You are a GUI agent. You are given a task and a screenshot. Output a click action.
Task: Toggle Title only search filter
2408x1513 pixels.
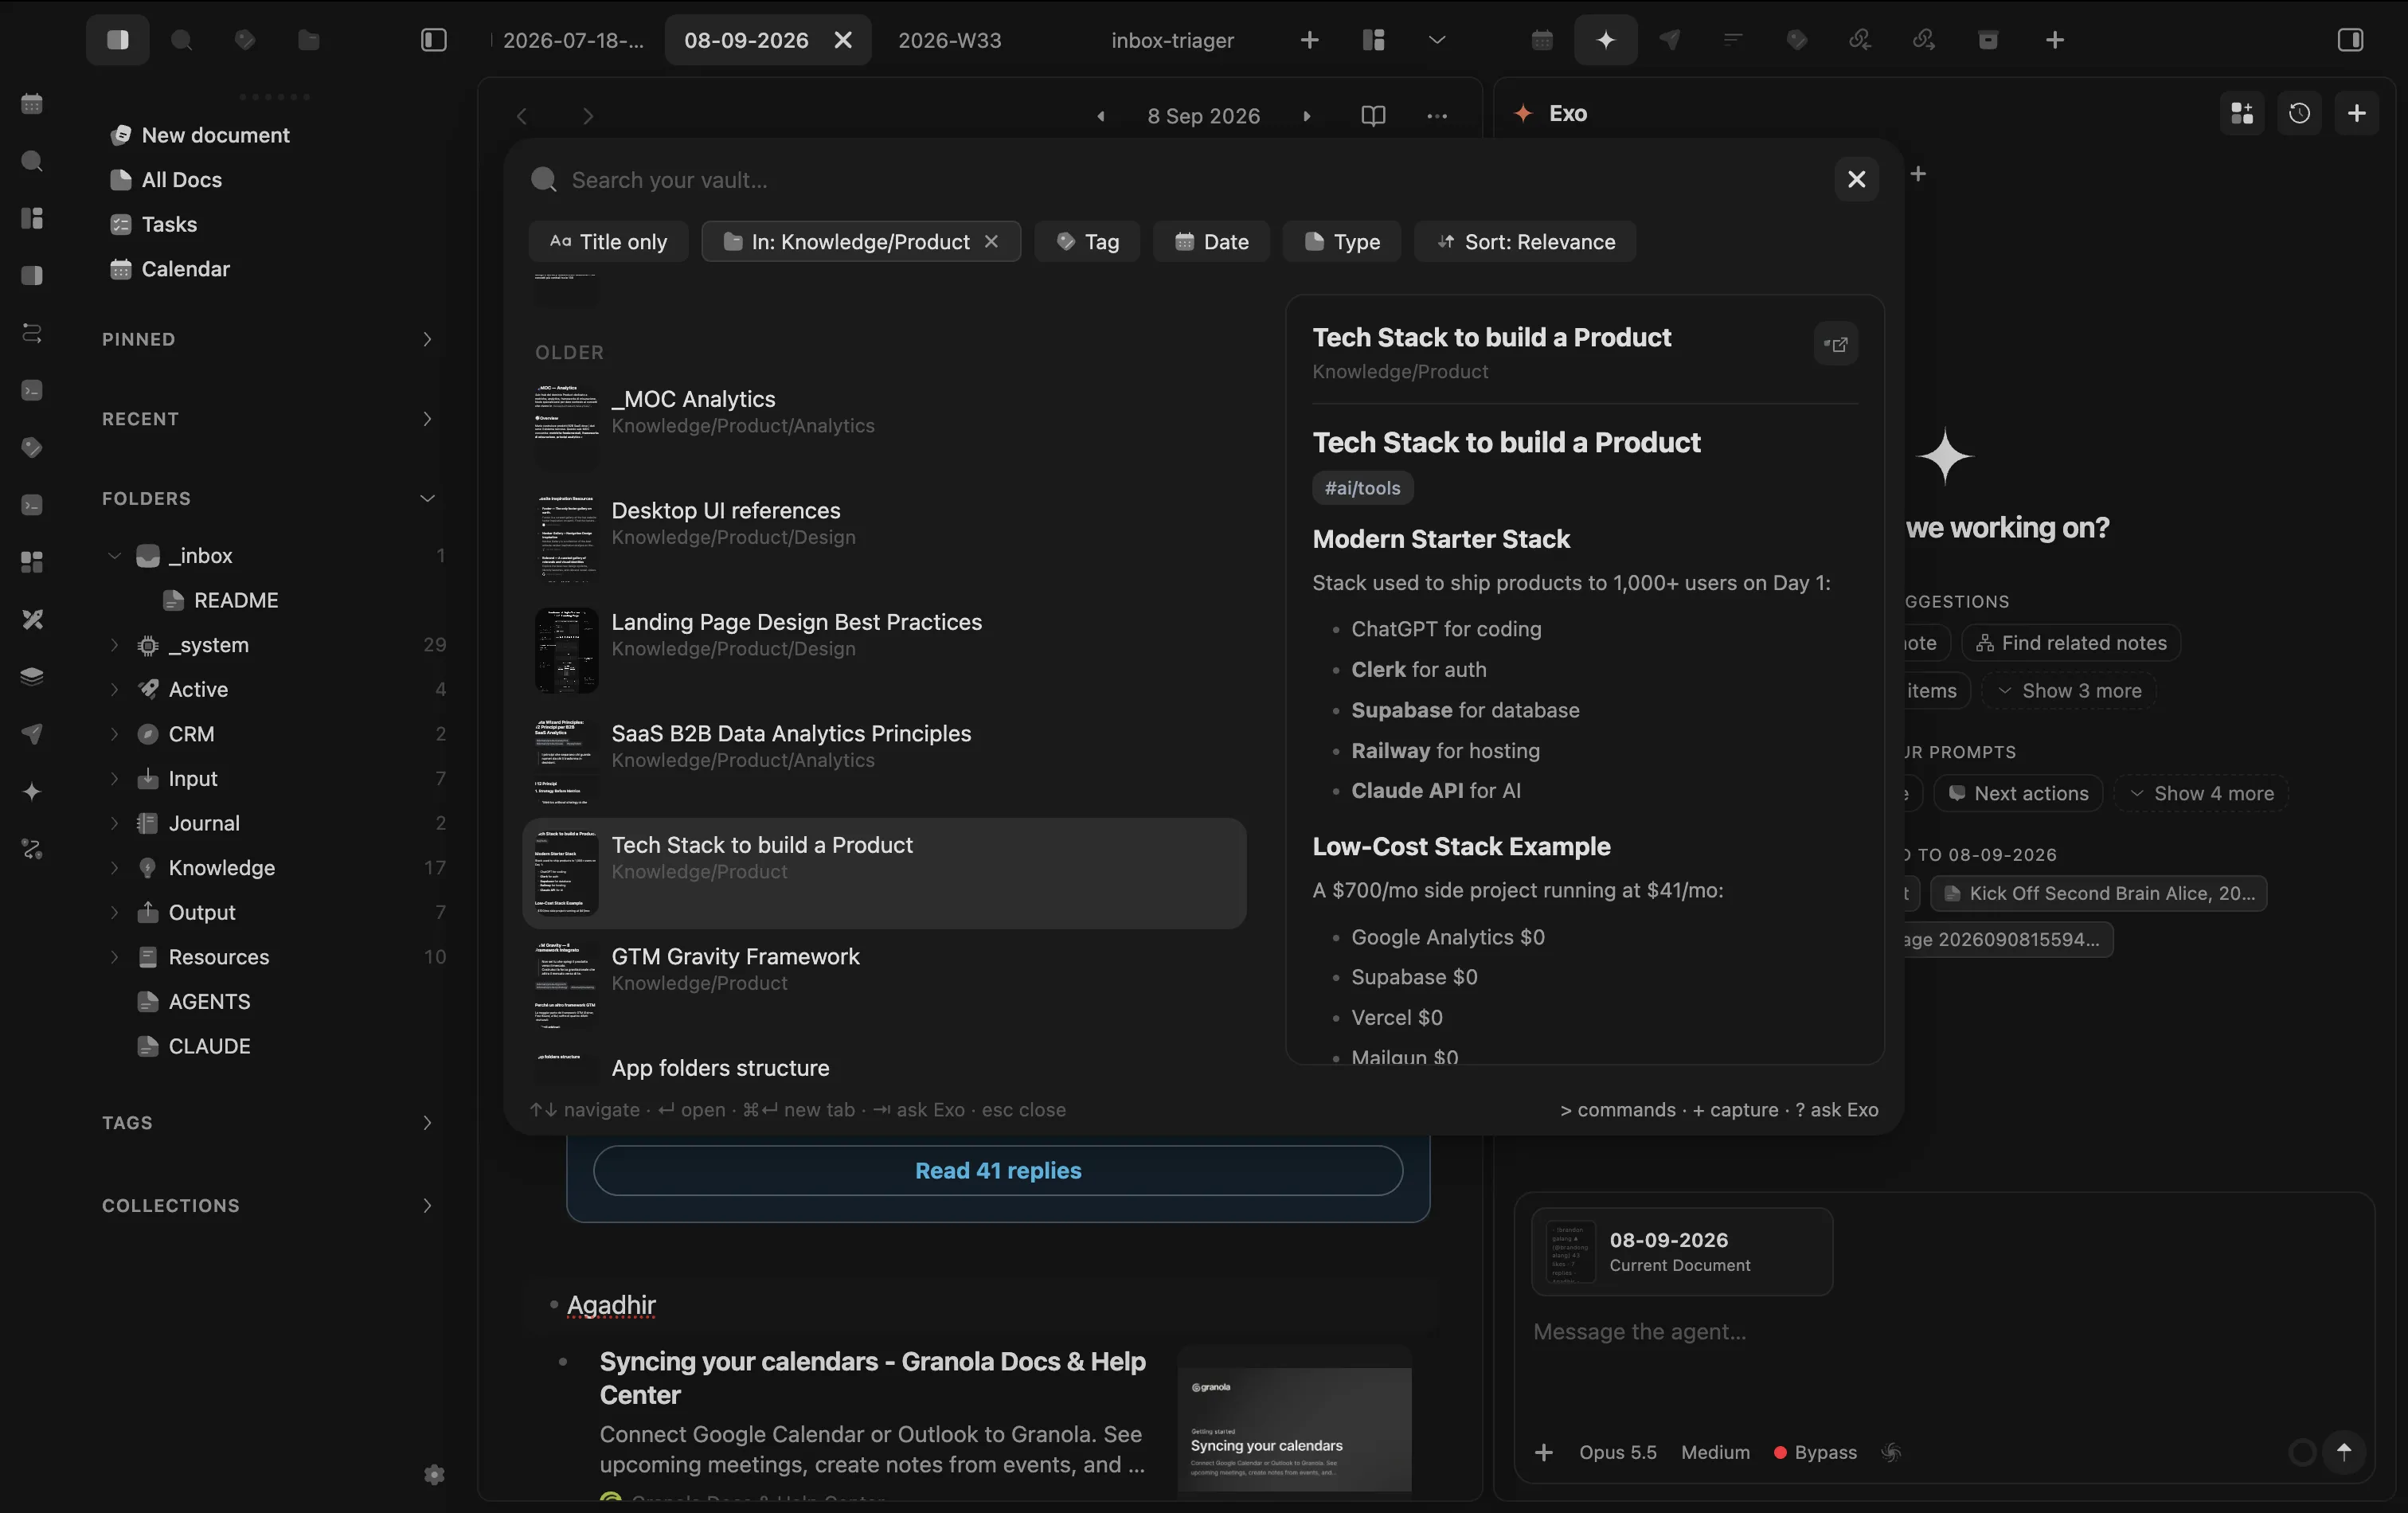click(608, 242)
